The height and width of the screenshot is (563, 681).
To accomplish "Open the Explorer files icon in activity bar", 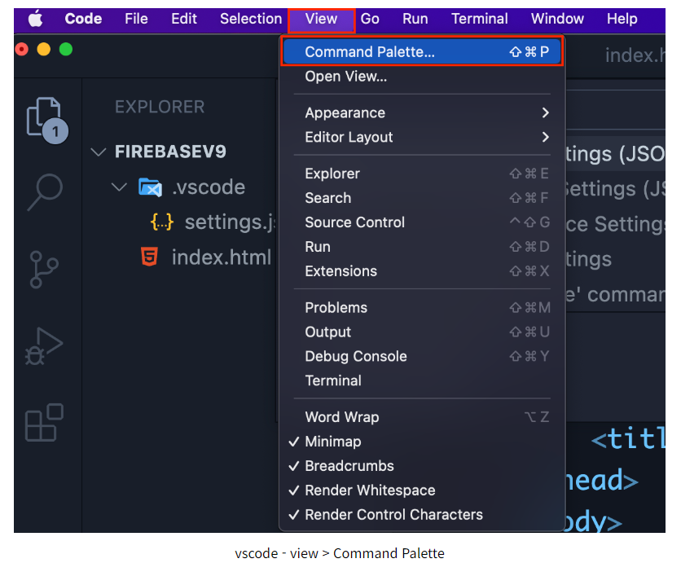I will coord(47,120).
